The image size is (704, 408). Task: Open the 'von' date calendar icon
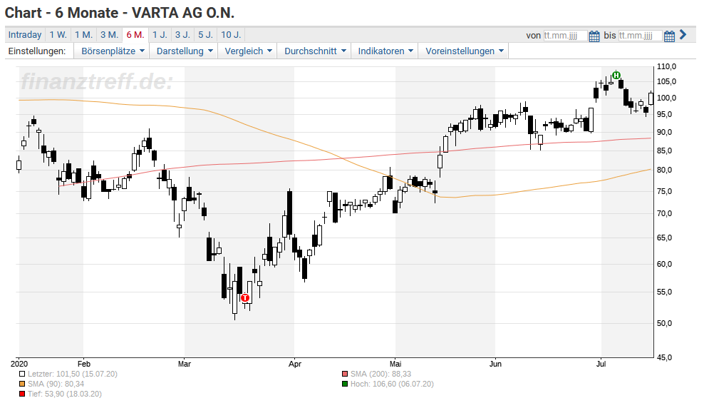594,36
